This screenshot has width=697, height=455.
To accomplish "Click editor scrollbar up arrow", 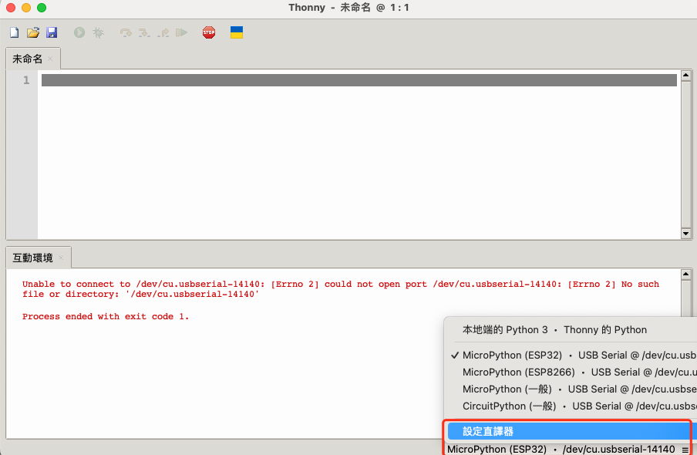I will coord(686,75).
